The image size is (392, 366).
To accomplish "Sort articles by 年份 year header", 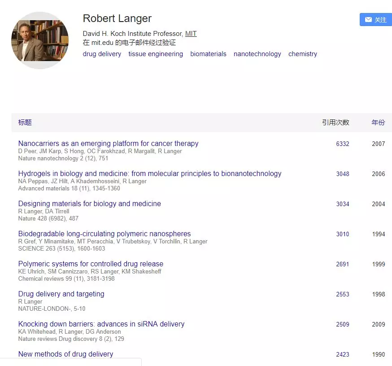I will [x=378, y=122].
